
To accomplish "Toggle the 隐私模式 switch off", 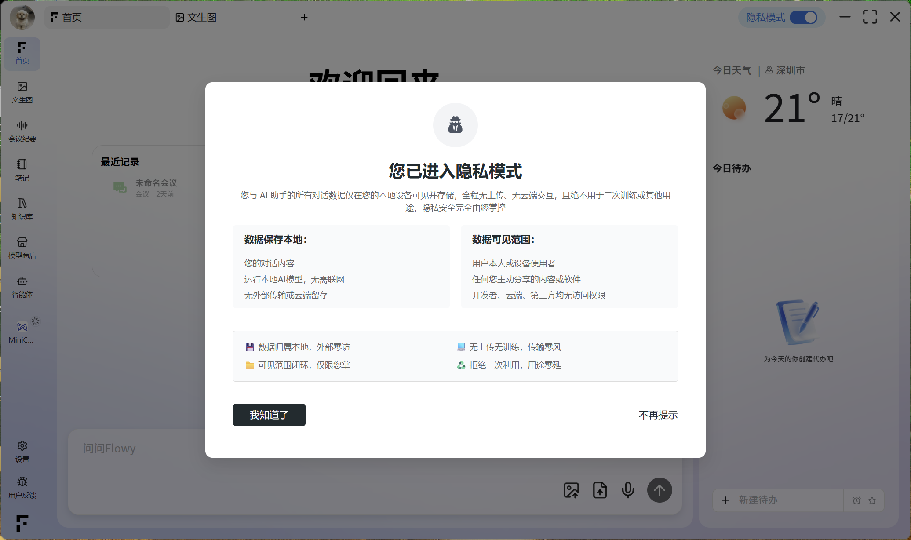I will (x=803, y=18).
